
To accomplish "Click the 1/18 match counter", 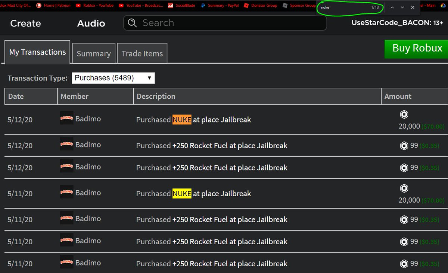I will 375,7.
